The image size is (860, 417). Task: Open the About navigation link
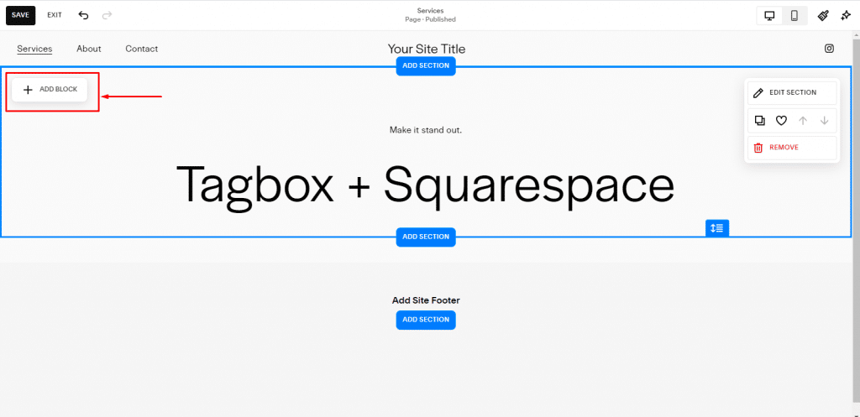tap(89, 49)
